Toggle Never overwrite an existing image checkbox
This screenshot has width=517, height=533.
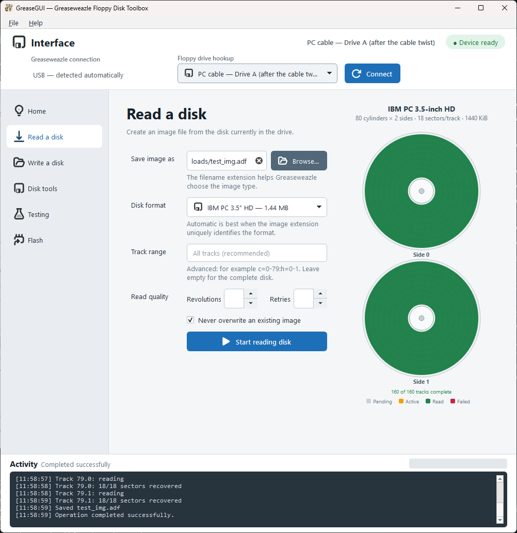[190, 320]
